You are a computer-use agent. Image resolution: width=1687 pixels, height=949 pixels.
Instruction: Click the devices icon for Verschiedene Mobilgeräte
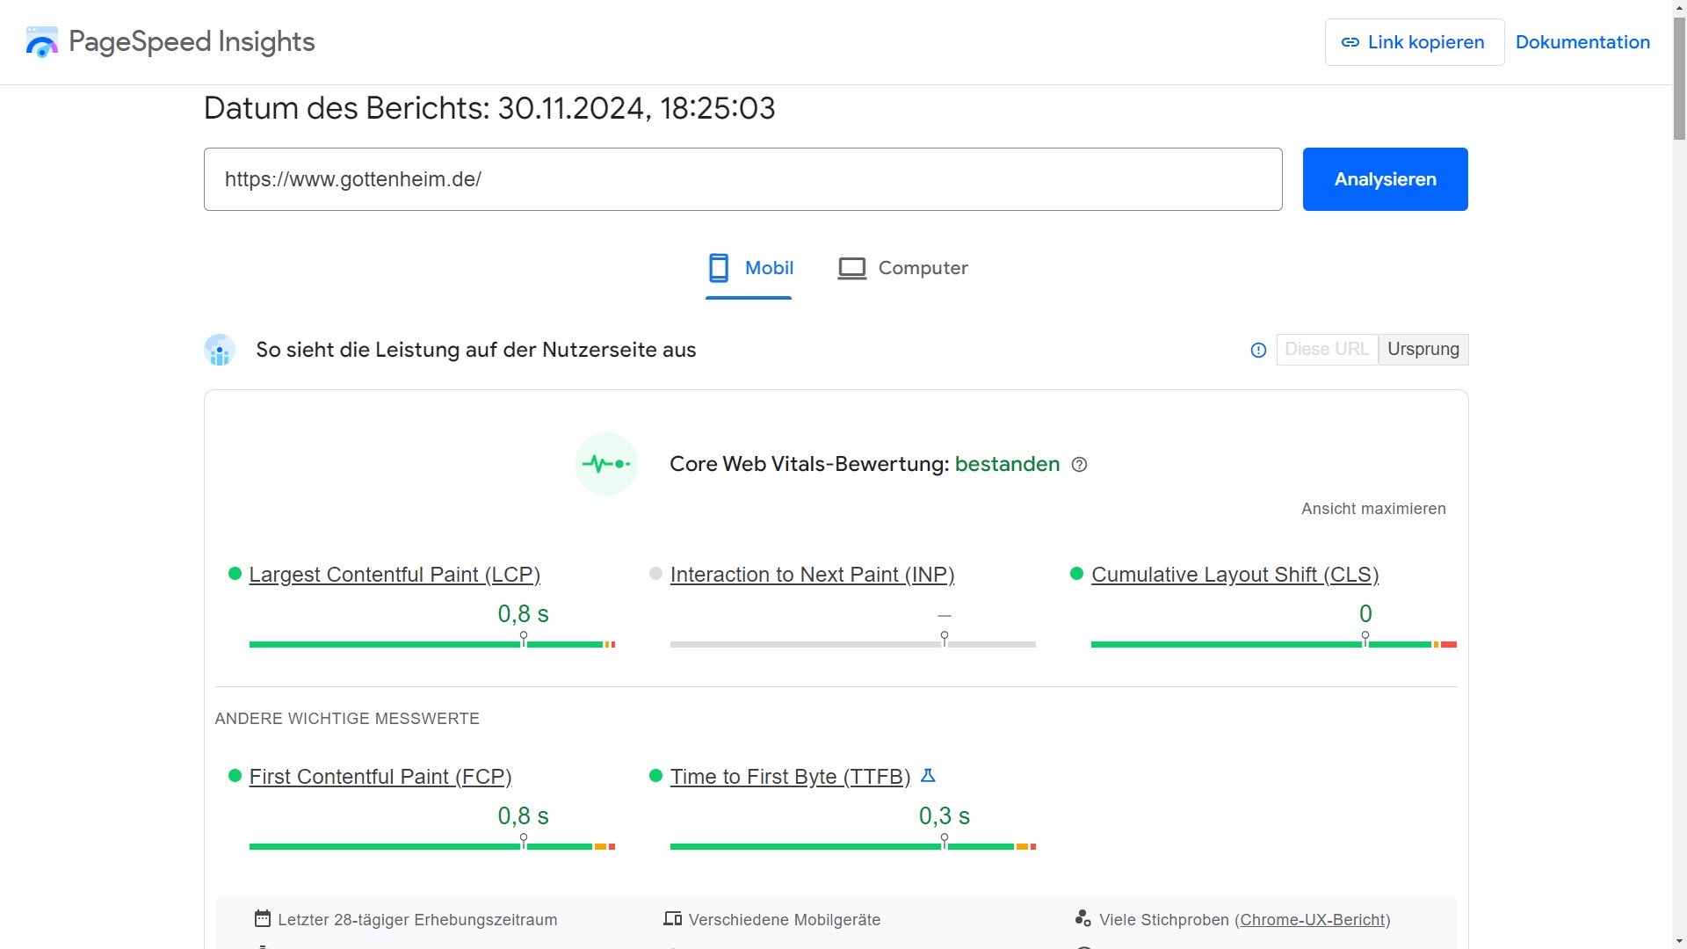pos(672,918)
